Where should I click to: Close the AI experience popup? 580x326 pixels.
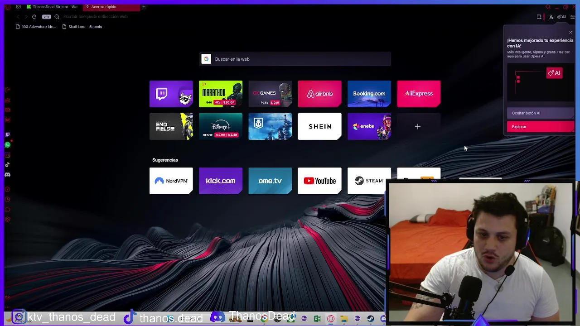coord(570,32)
